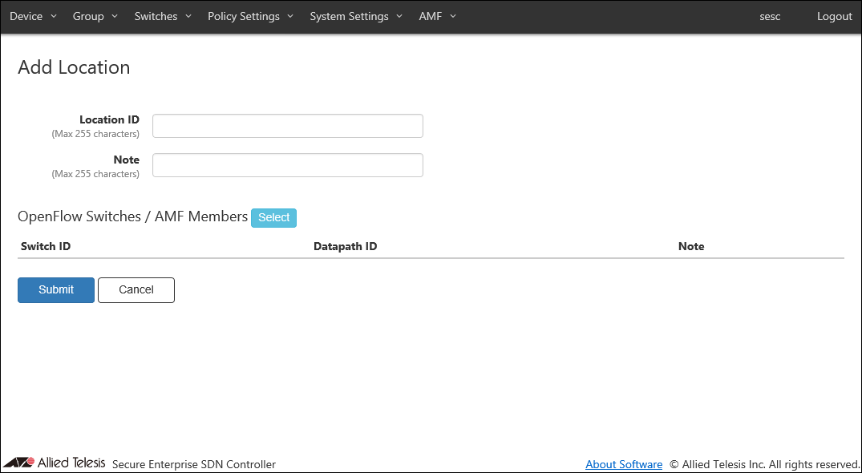Screen dimensions: 862x473
Task: Expand the Switches dropdown arrow
Action: [188, 17]
